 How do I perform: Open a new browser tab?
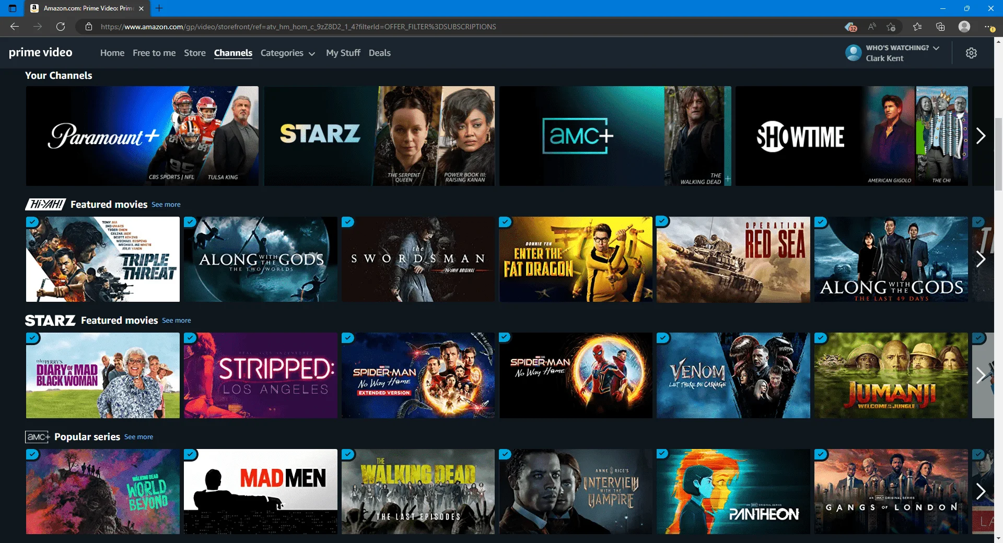[159, 8]
